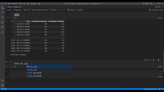The height and width of the screenshot is (92, 164).
Task: Click Clear Outputs of All Cells
Action: pos(40,10)
